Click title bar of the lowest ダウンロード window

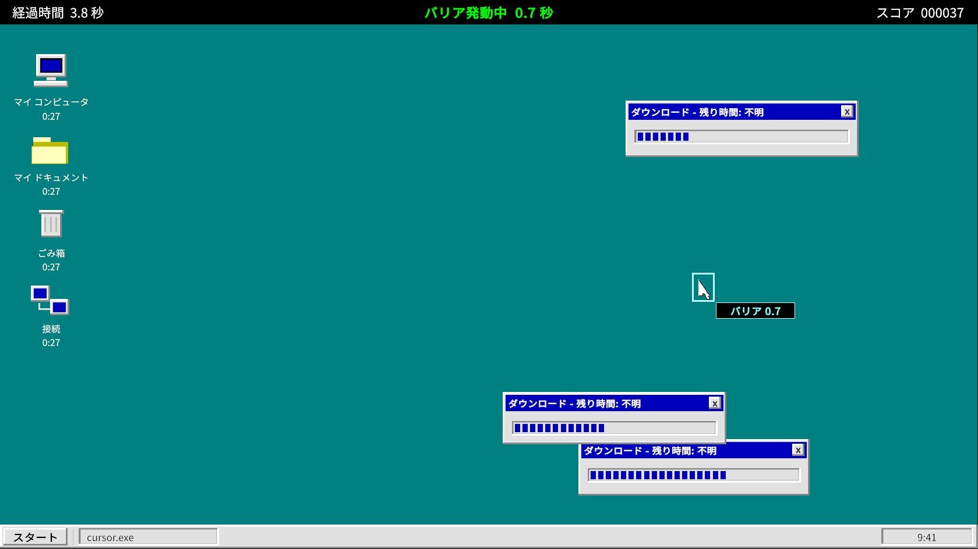pos(694,450)
